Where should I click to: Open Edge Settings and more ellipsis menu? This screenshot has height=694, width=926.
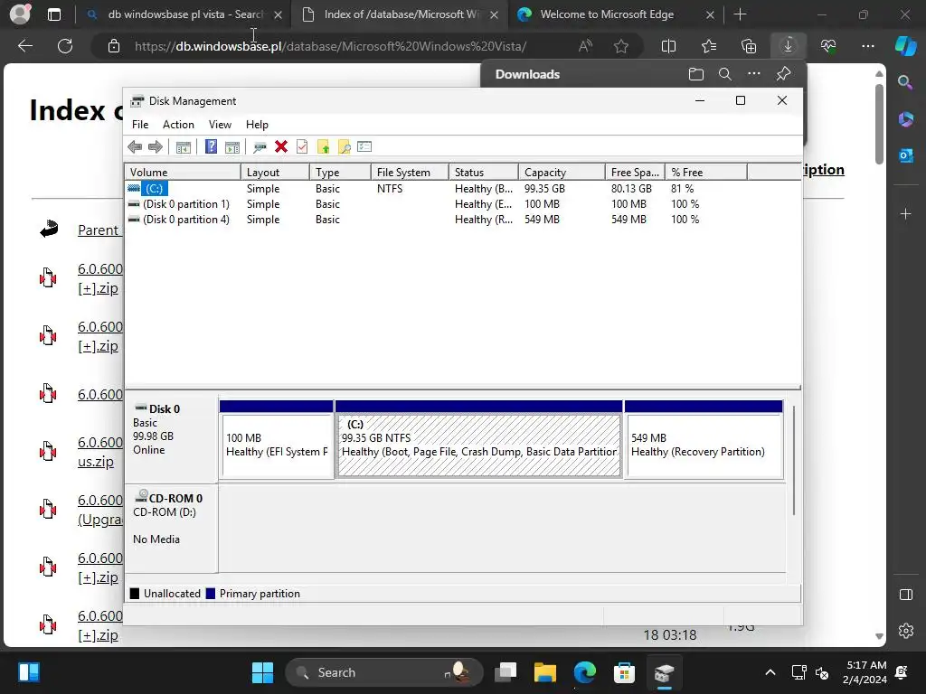click(868, 46)
